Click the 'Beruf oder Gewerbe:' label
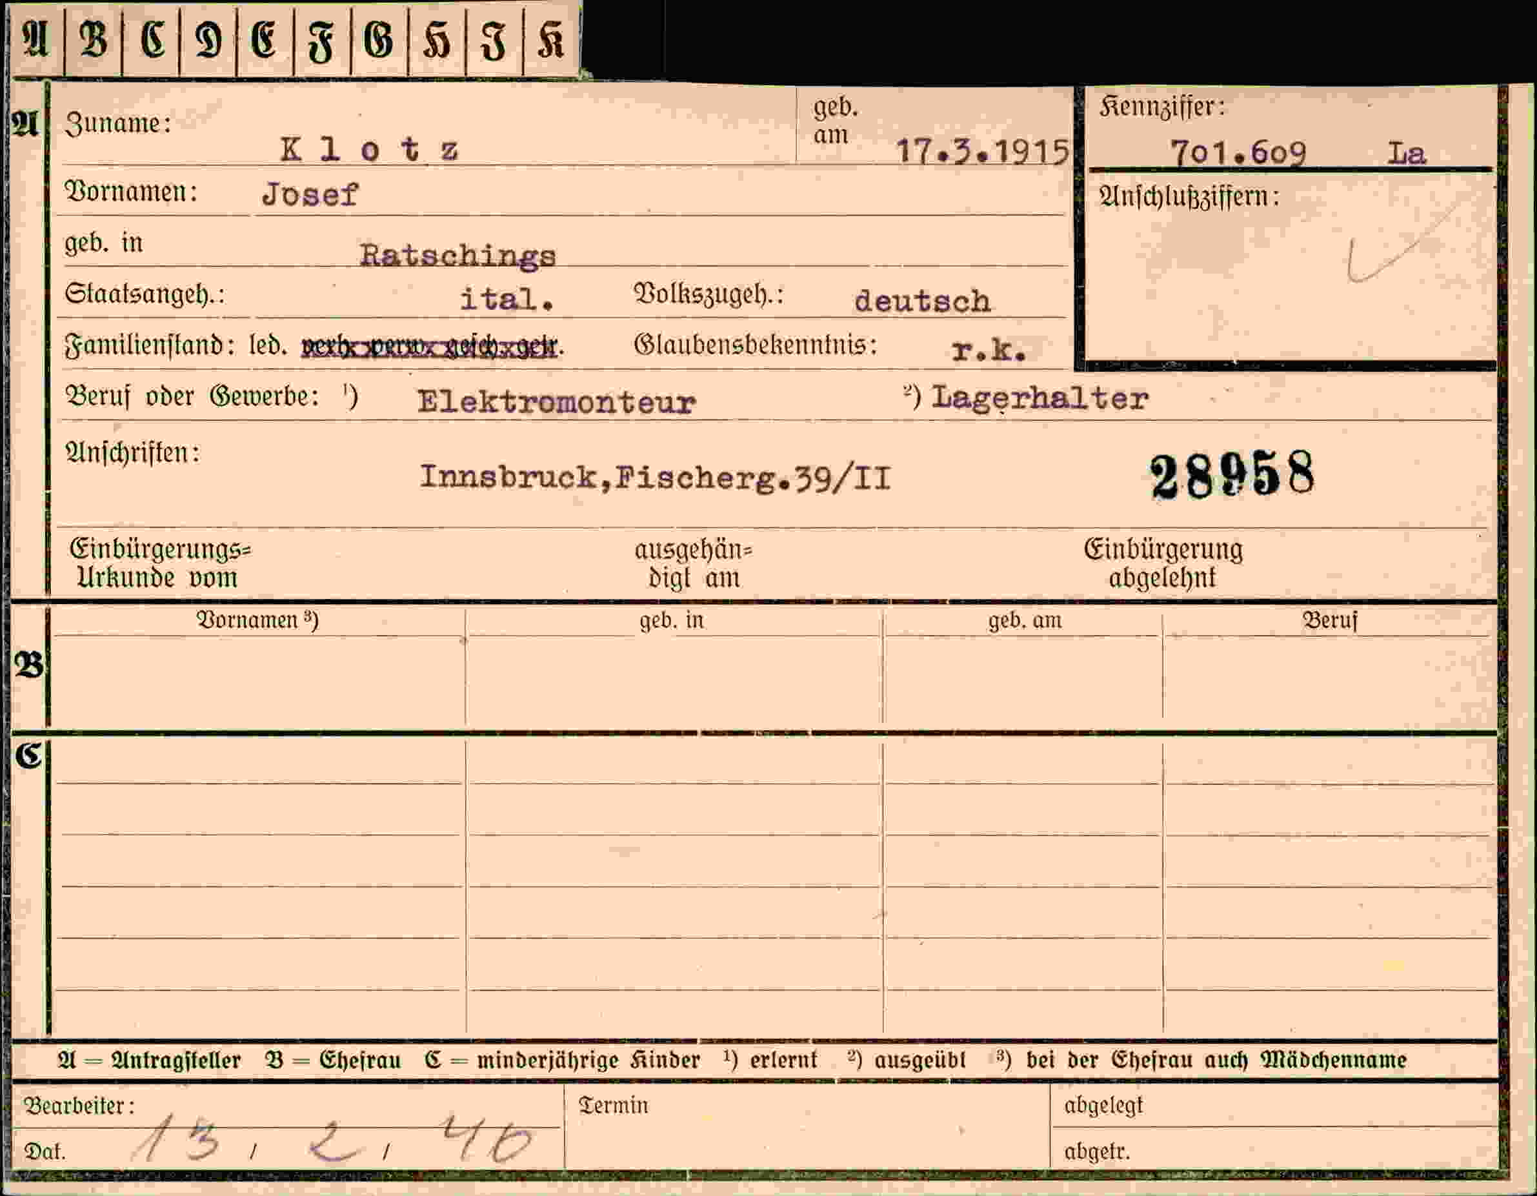Viewport: 1537px width, 1196px height. pos(192,397)
